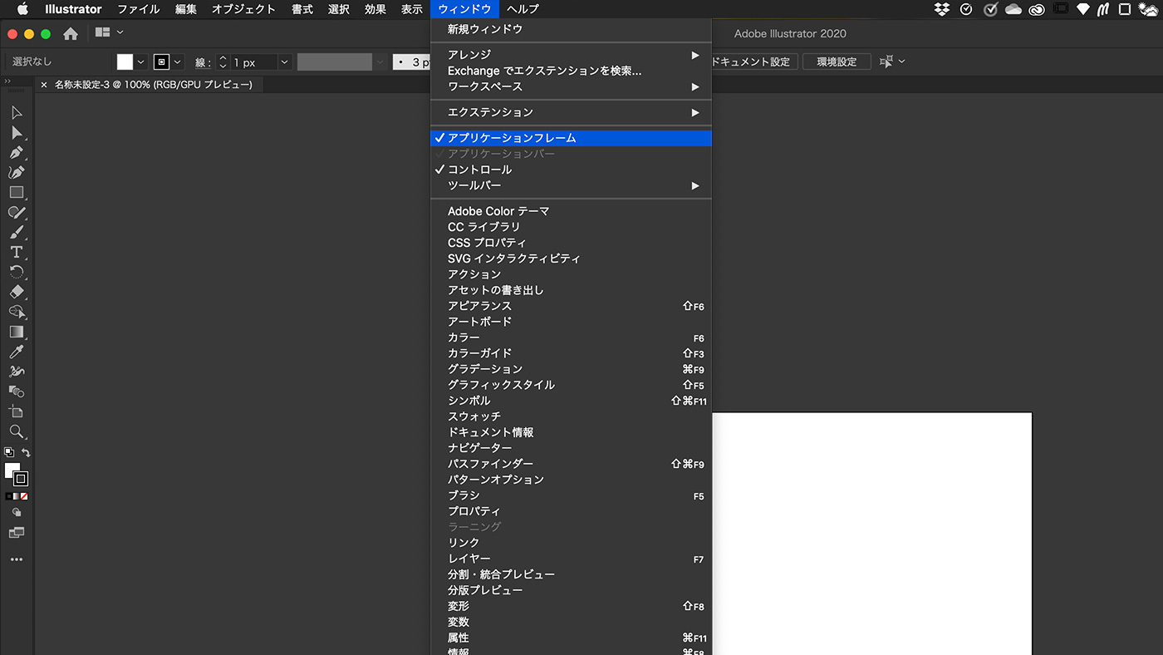Pick the Eraser tool
The image size is (1163, 655).
click(x=17, y=292)
